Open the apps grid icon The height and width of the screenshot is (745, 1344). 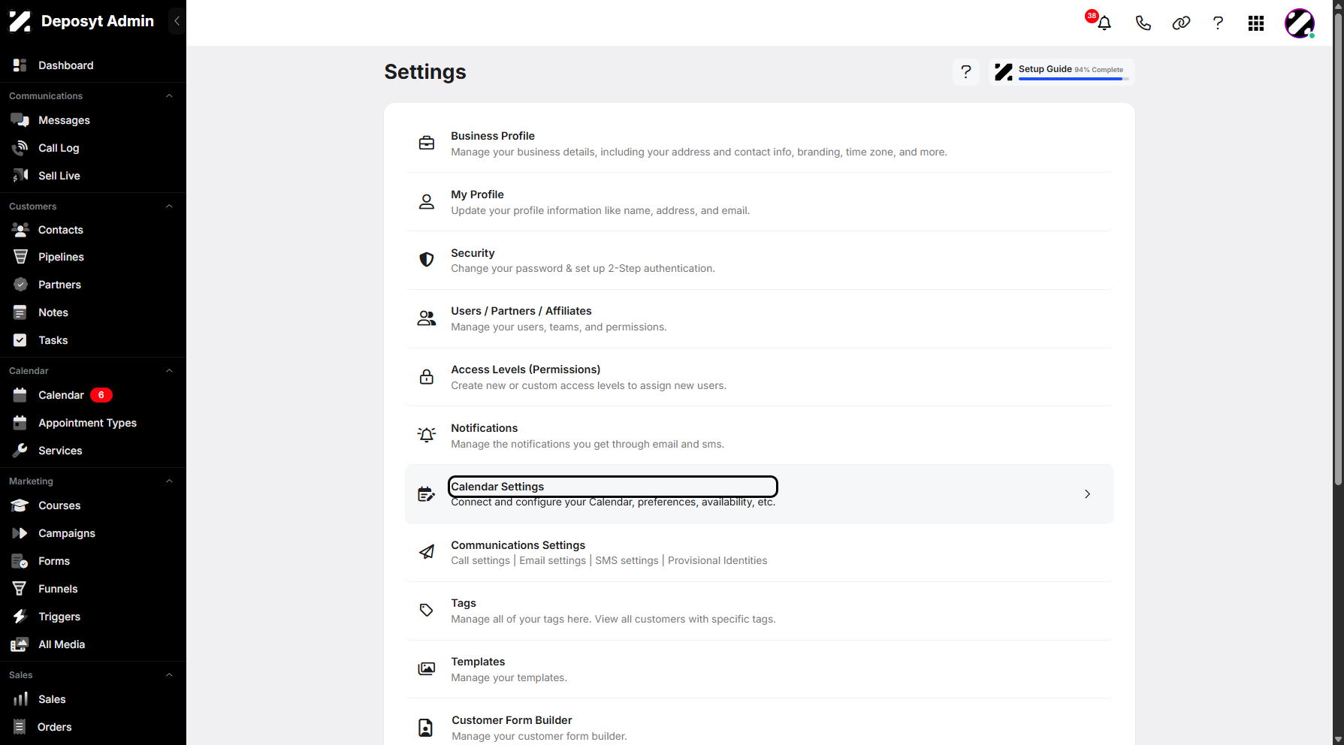[x=1256, y=23]
